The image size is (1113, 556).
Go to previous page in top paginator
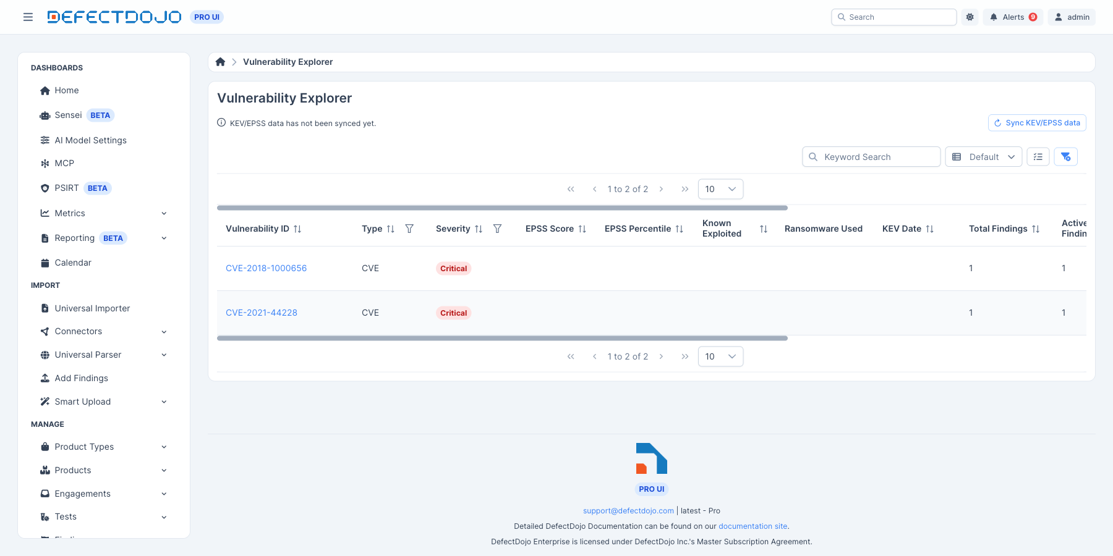tap(595, 189)
